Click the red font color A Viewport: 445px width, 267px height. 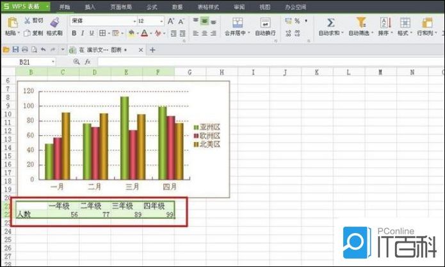[144, 33]
